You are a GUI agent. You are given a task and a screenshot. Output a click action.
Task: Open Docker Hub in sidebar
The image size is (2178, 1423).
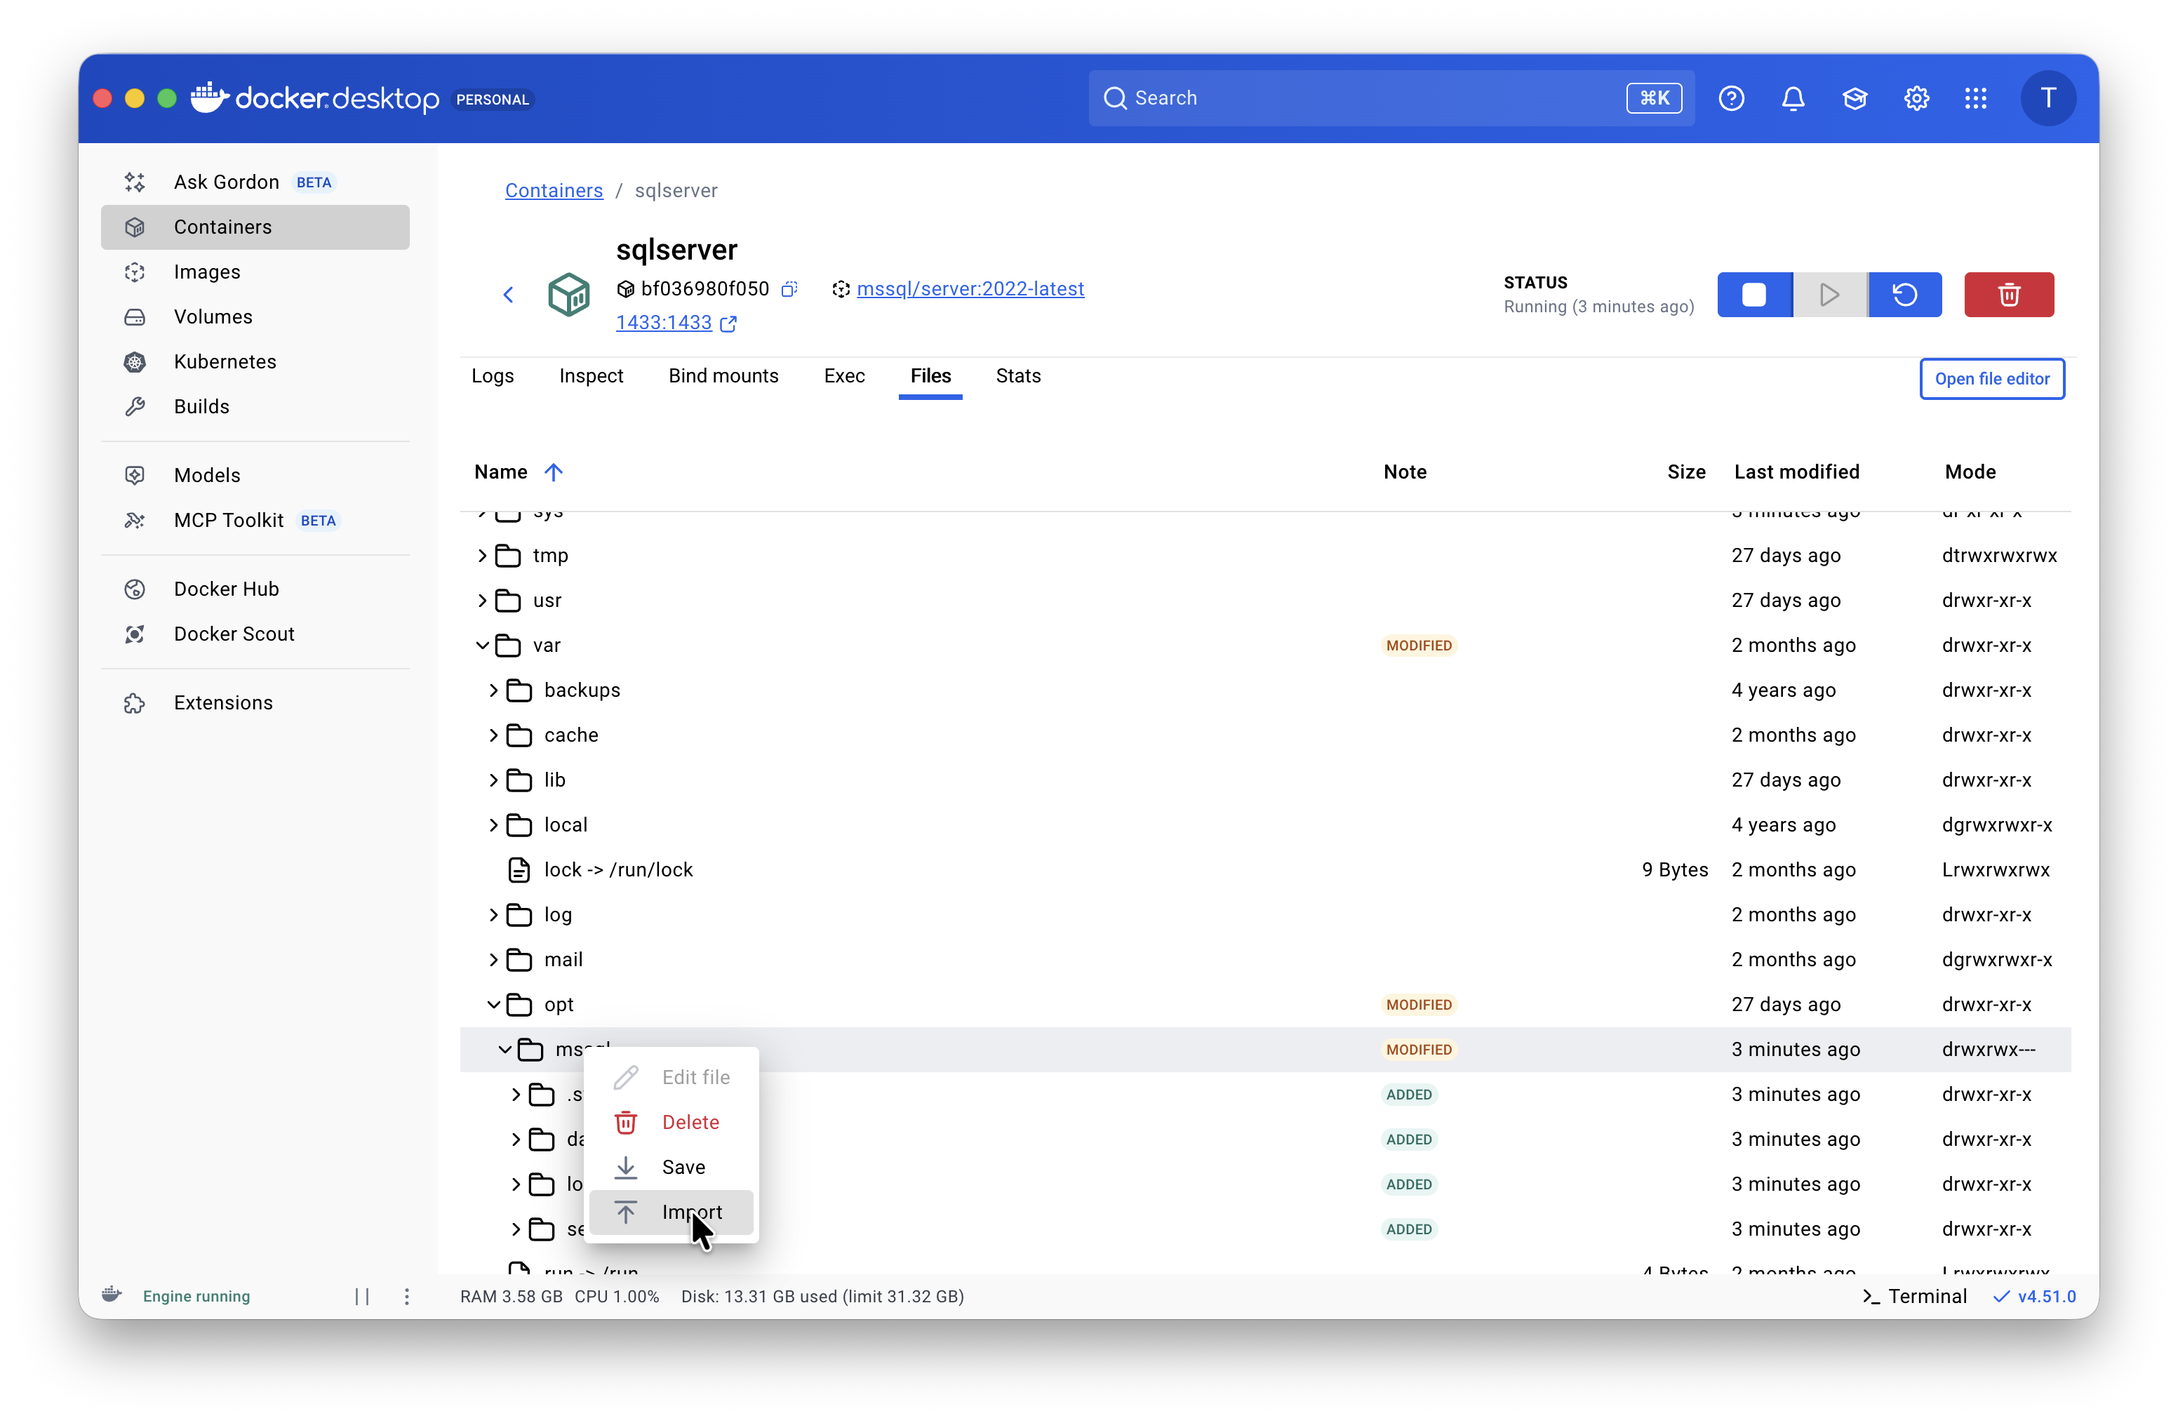click(x=255, y=589)
